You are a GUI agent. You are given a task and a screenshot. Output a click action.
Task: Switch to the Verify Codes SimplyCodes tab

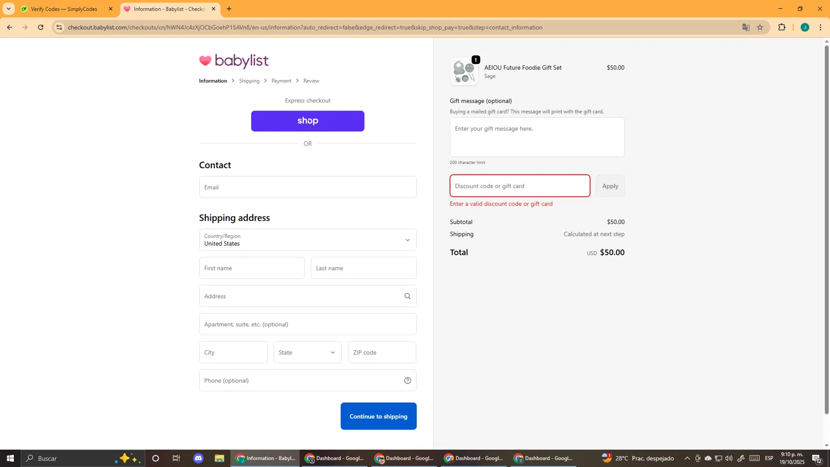click(64, 9)
